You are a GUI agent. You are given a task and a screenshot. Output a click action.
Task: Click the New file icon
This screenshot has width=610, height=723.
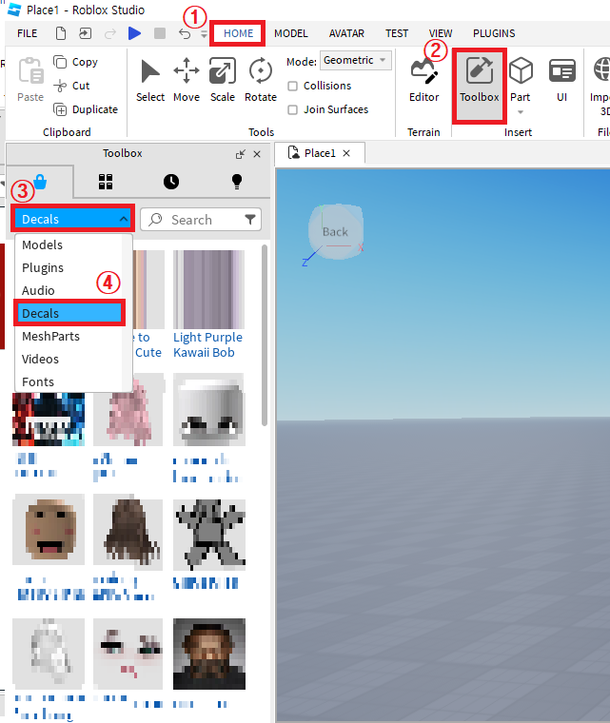coord(61,33)
